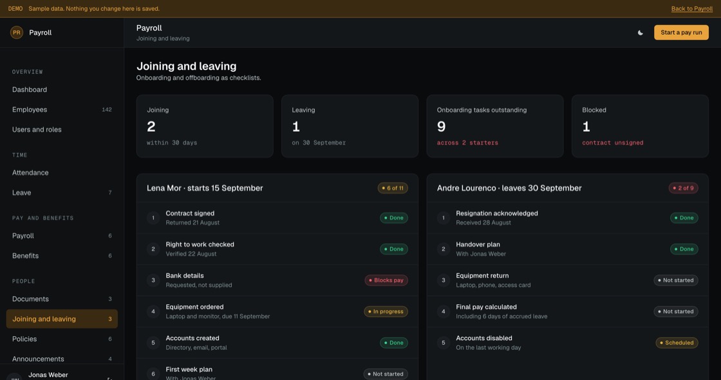
Task: Select the First week plan task title
Action: tap(189, 370)
